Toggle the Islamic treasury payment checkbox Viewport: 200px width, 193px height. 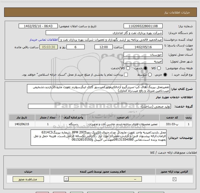[126, 75]
